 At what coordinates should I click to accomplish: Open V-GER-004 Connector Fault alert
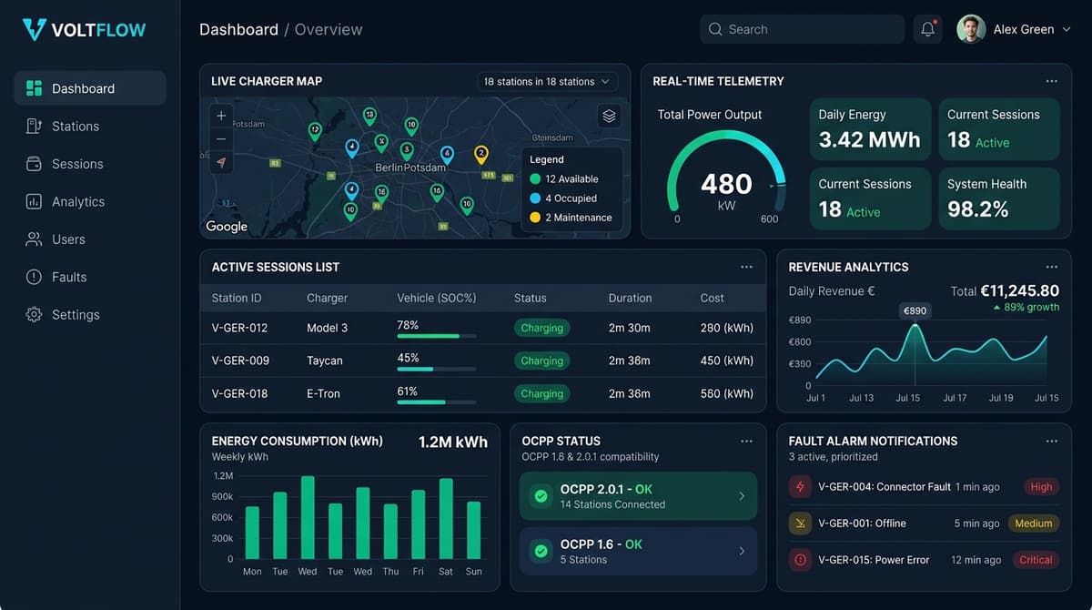[x=924, y=486]
